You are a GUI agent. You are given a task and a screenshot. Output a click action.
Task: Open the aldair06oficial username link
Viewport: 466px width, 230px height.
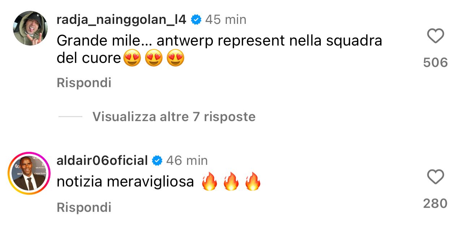click(x=102, y=161)
